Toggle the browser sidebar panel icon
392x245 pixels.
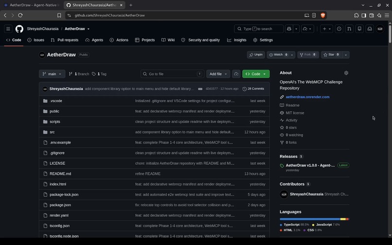point(364,15)
